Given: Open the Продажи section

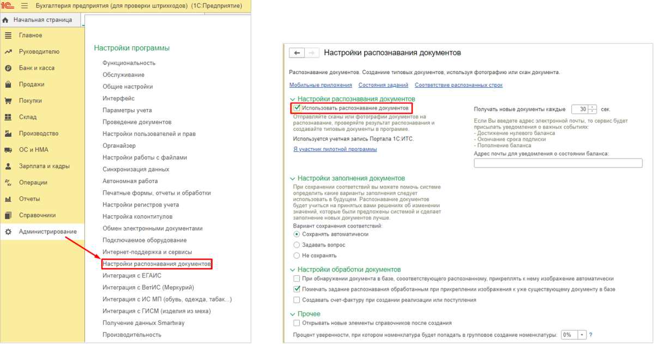Looking at the screenshot, I should click(32, 85).
